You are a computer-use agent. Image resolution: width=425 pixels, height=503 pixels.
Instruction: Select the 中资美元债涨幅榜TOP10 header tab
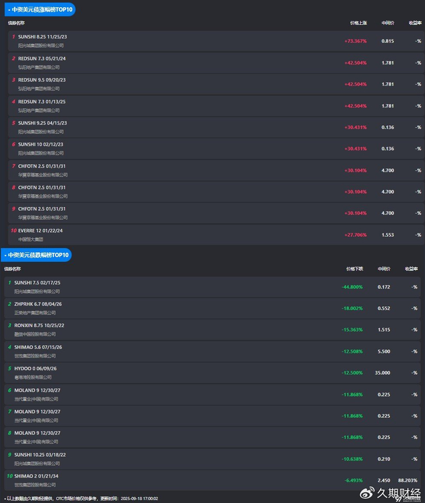click(40, 10)
